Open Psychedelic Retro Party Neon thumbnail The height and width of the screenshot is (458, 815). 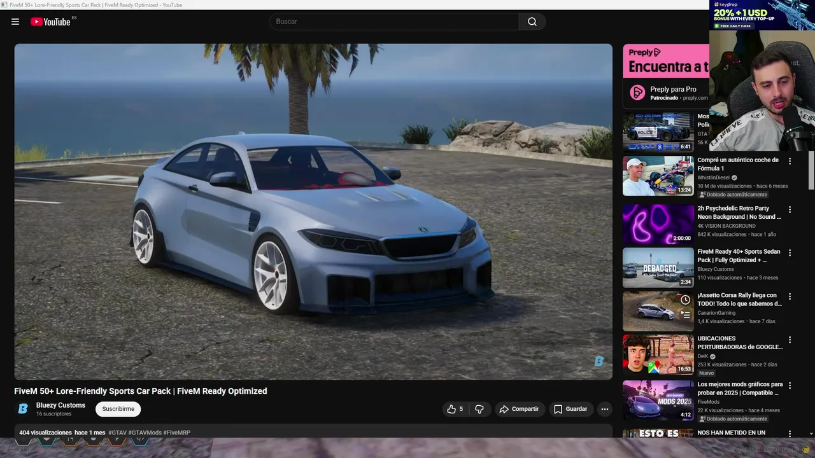click(x=658, y=224)
